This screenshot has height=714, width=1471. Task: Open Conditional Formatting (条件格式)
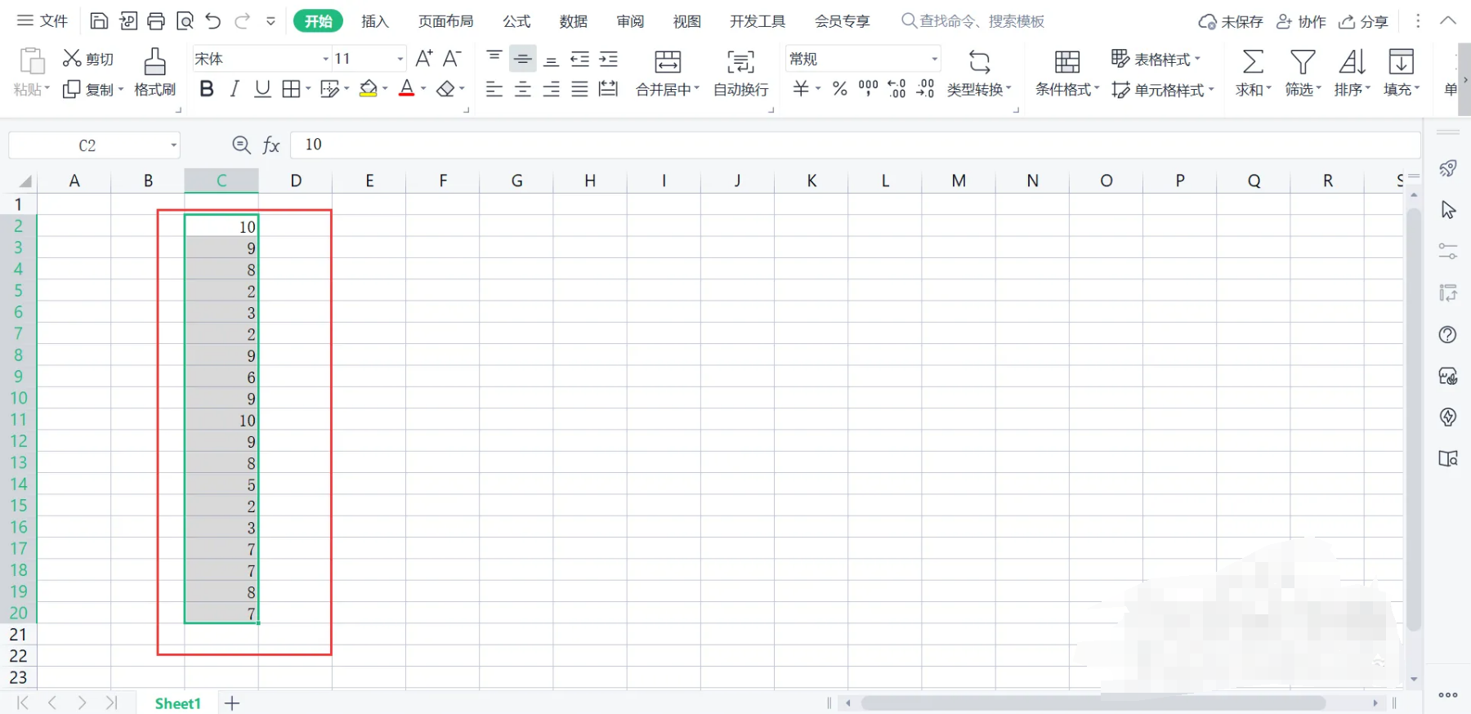pyautogui.click(x=1066, y=62)
